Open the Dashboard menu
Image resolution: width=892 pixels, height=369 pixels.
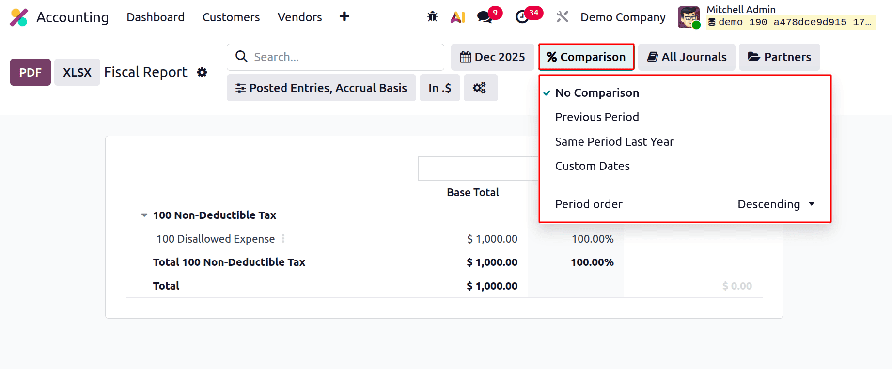point(156,17)
